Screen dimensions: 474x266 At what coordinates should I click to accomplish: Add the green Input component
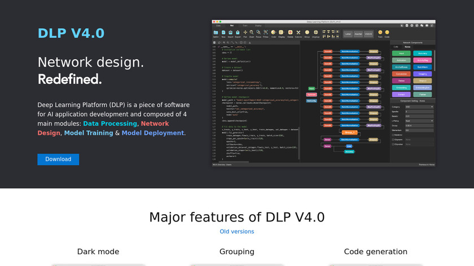401,54
